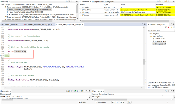Delete target configuration with red X

click(x=168, y=27)
